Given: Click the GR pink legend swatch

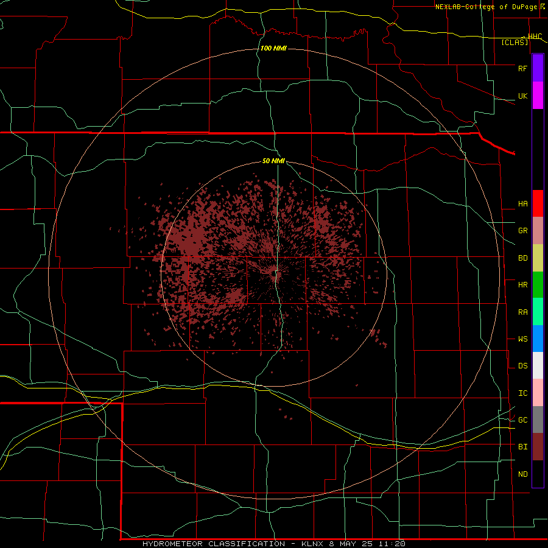Looking at the screenshot, I should [538, 231].
